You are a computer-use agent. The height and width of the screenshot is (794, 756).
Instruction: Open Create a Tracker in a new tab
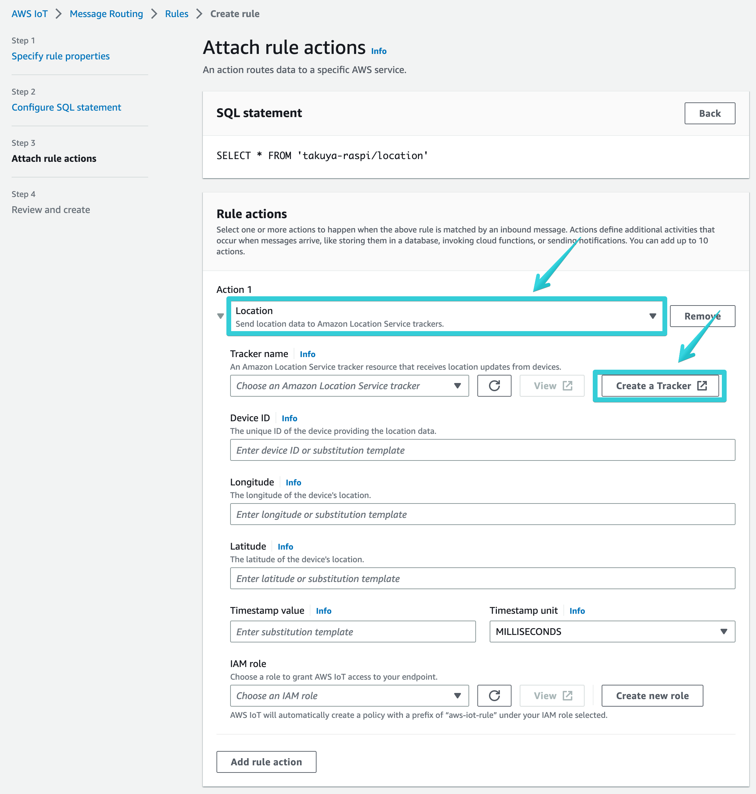660,385
